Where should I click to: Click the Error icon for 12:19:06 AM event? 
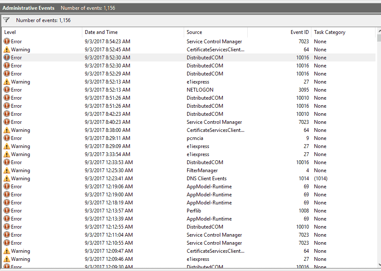pos(7,187)
